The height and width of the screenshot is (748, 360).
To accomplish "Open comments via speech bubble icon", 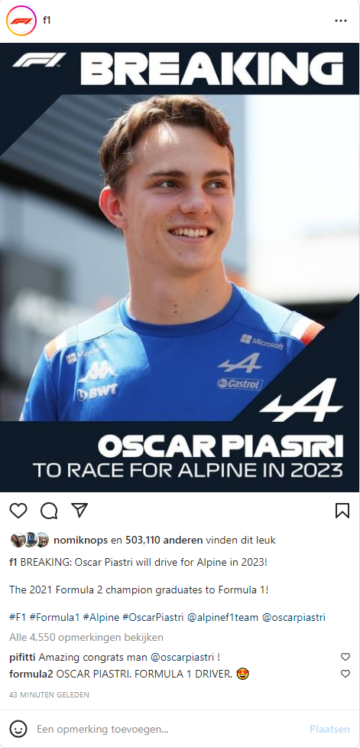I will coord(49,511).
